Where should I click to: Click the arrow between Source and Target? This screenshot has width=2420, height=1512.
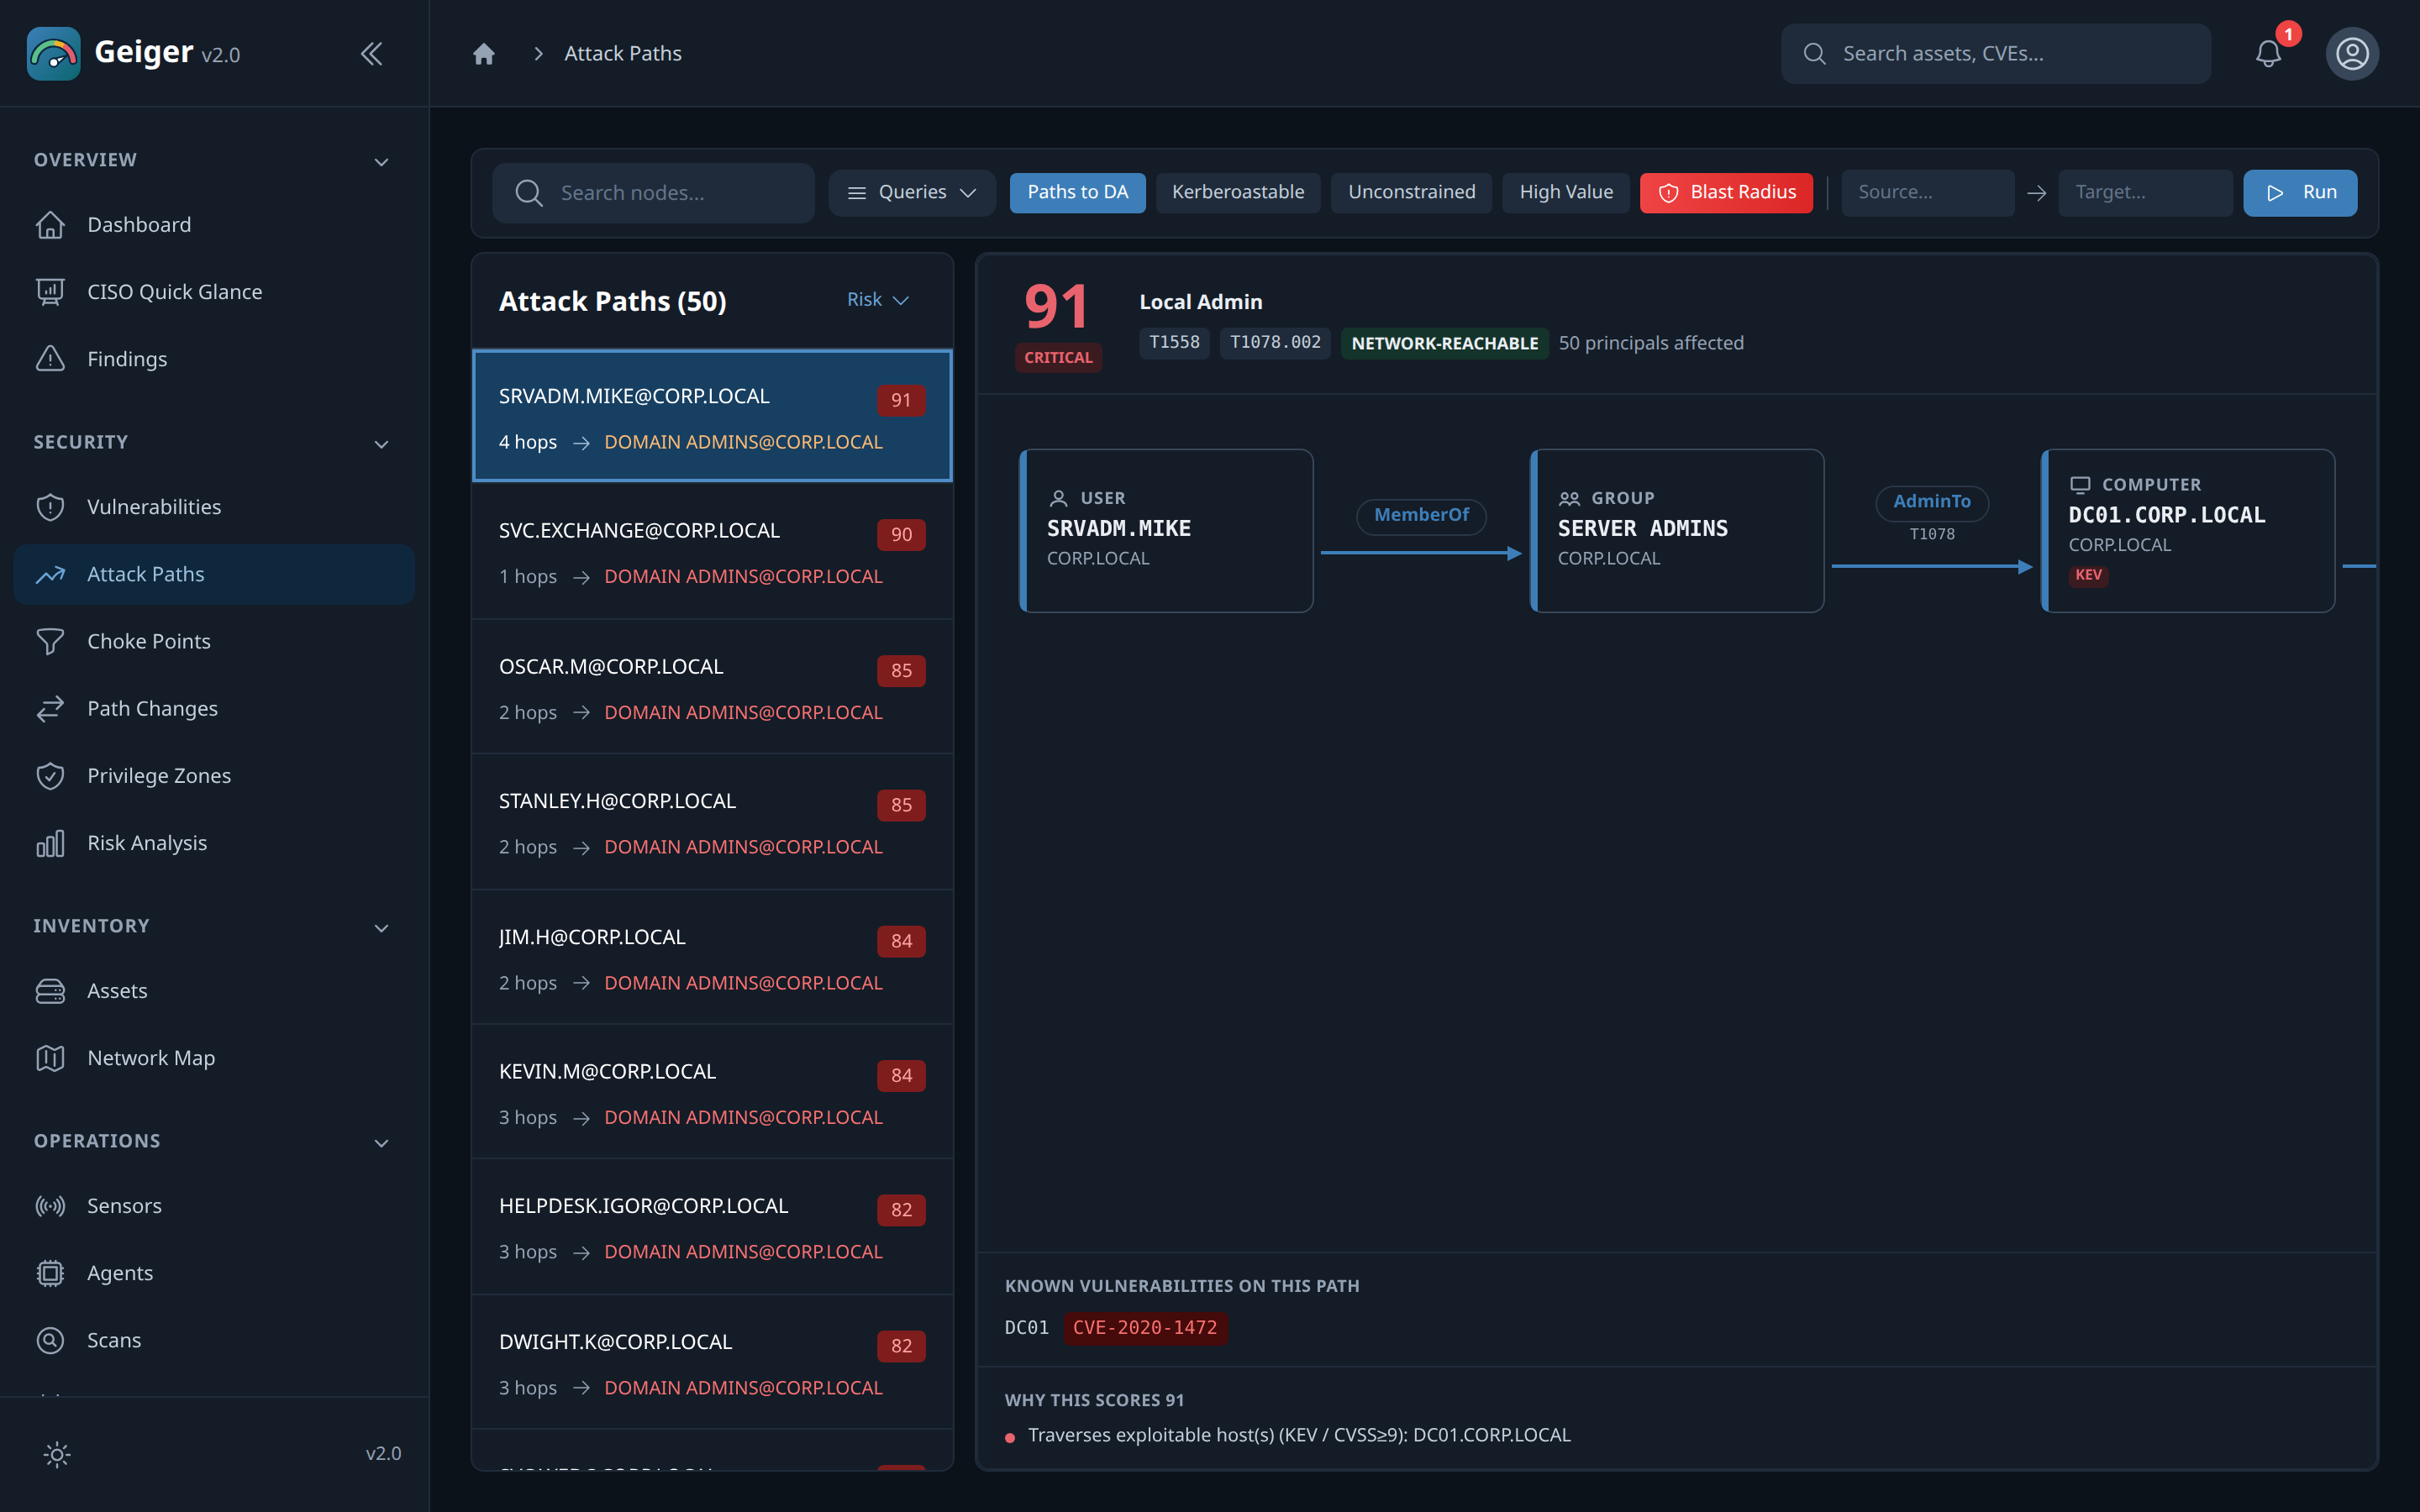pyautogui.click(x=2036, y=193)
